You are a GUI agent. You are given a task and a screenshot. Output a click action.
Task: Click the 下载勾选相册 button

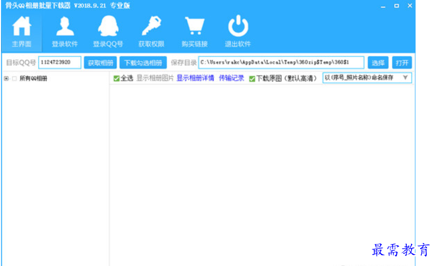click(143, 63)
